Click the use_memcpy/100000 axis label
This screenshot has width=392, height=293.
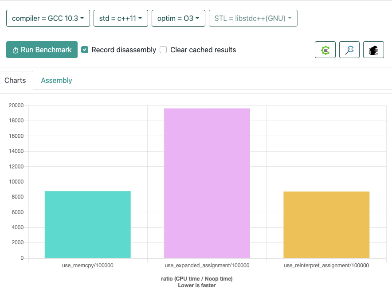click(x=88, y=266)
